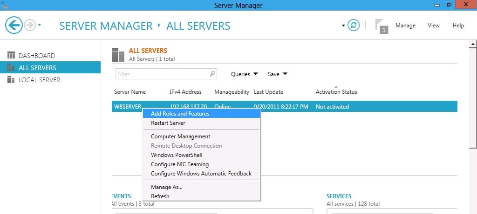This screenshot has height=214, width=477.
Task: Click the scrollbar up arrow
Action: pos(473,44)
